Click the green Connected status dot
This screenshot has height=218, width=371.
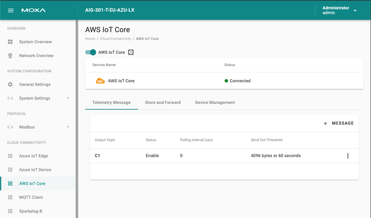pos(226,81)
